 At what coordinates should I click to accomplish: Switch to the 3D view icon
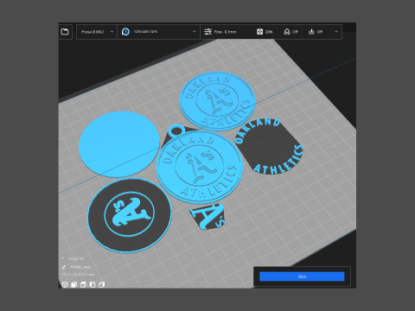coord(65,284)
